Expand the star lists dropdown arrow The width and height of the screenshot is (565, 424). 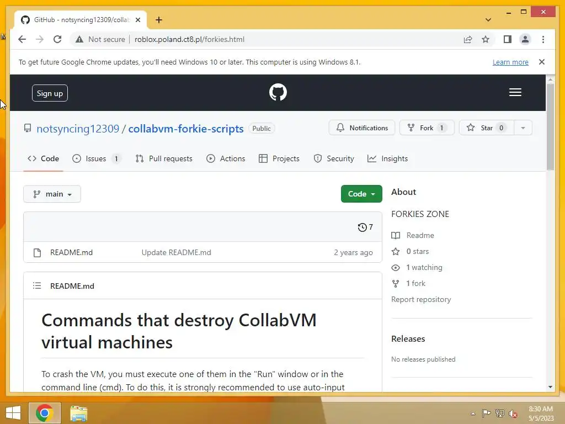pyautogui.click(x=523, y=128)
